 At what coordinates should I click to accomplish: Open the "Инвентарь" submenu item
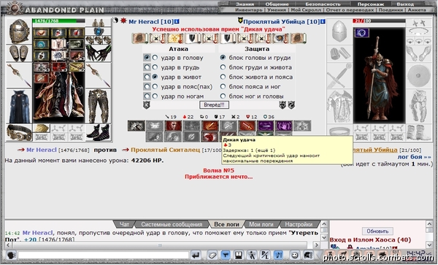pos(249,9)
